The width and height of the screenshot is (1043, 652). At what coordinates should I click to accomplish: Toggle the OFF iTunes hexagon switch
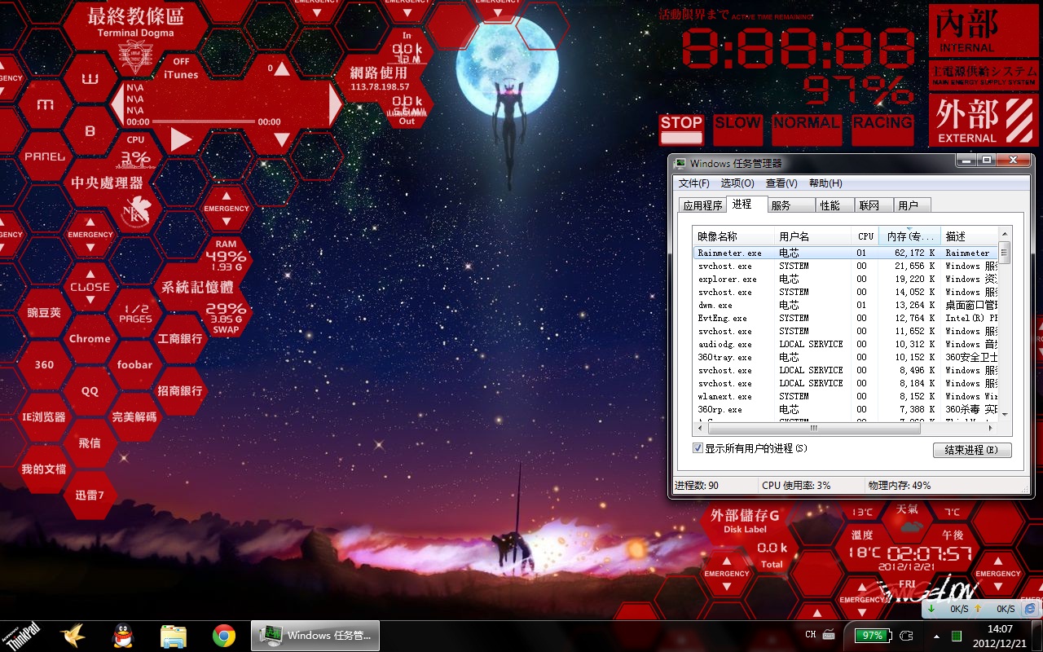coord(181,68)
